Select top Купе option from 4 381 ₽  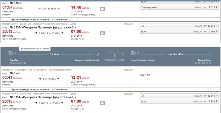(x=179, y=2)
